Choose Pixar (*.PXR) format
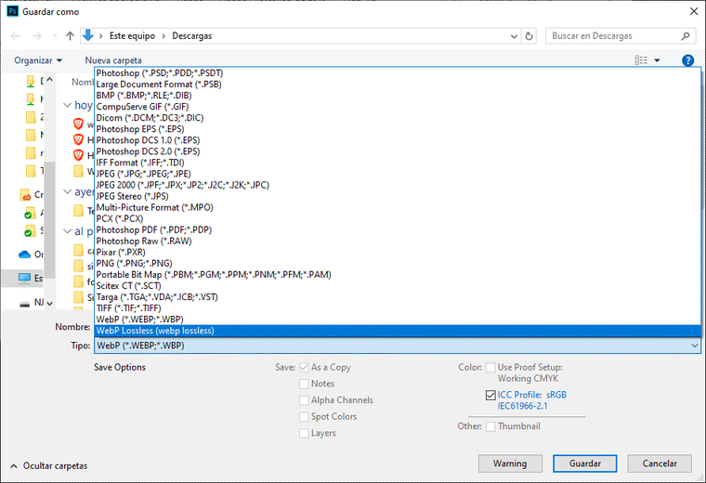 398,252
